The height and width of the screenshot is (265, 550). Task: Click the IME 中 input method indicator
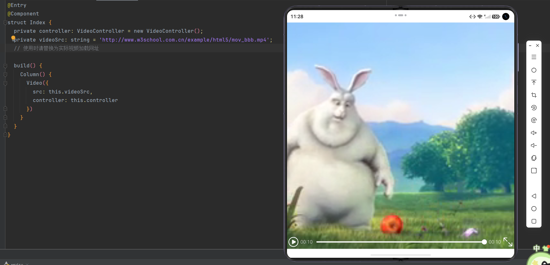pos(536,248)
